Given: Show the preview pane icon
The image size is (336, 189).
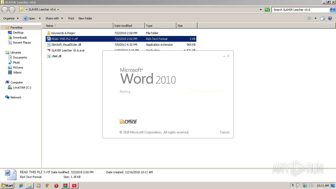Looking at the screenshot, I should 323,18.
